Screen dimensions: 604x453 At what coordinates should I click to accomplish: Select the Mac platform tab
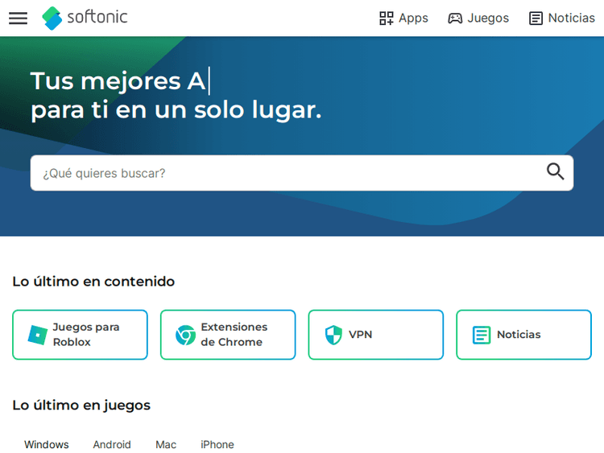166,444
